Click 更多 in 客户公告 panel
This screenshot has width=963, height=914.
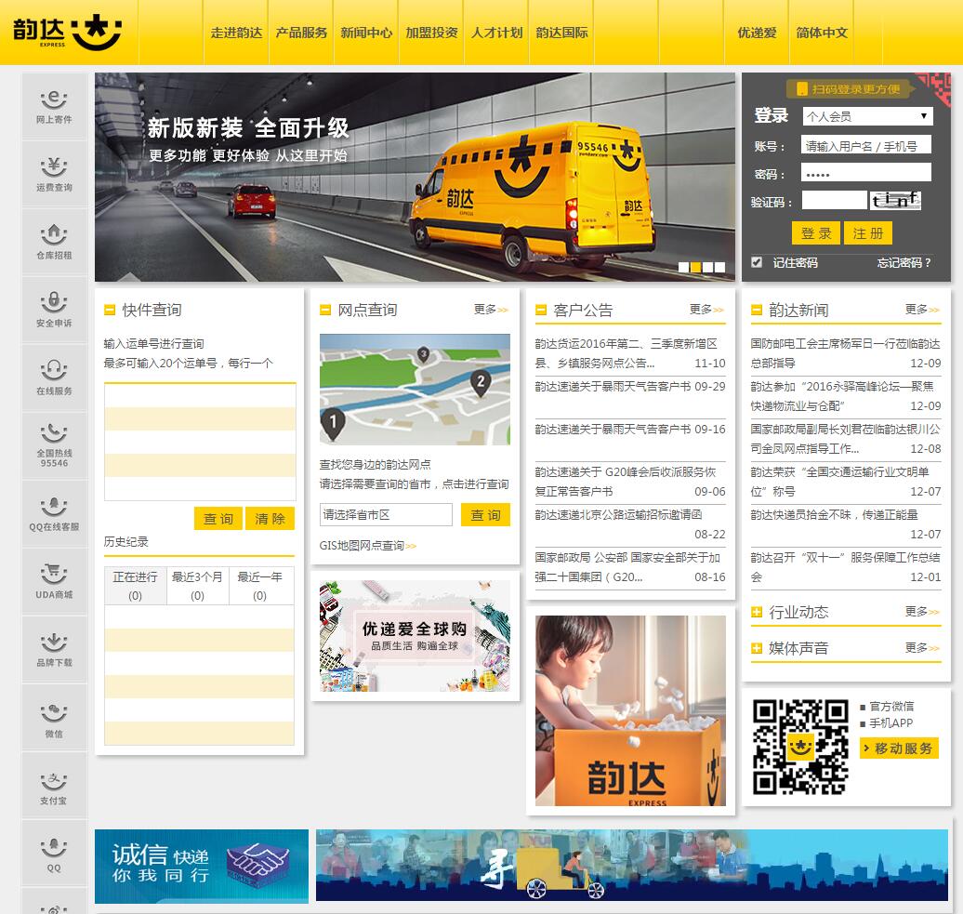tap(706, 309)
